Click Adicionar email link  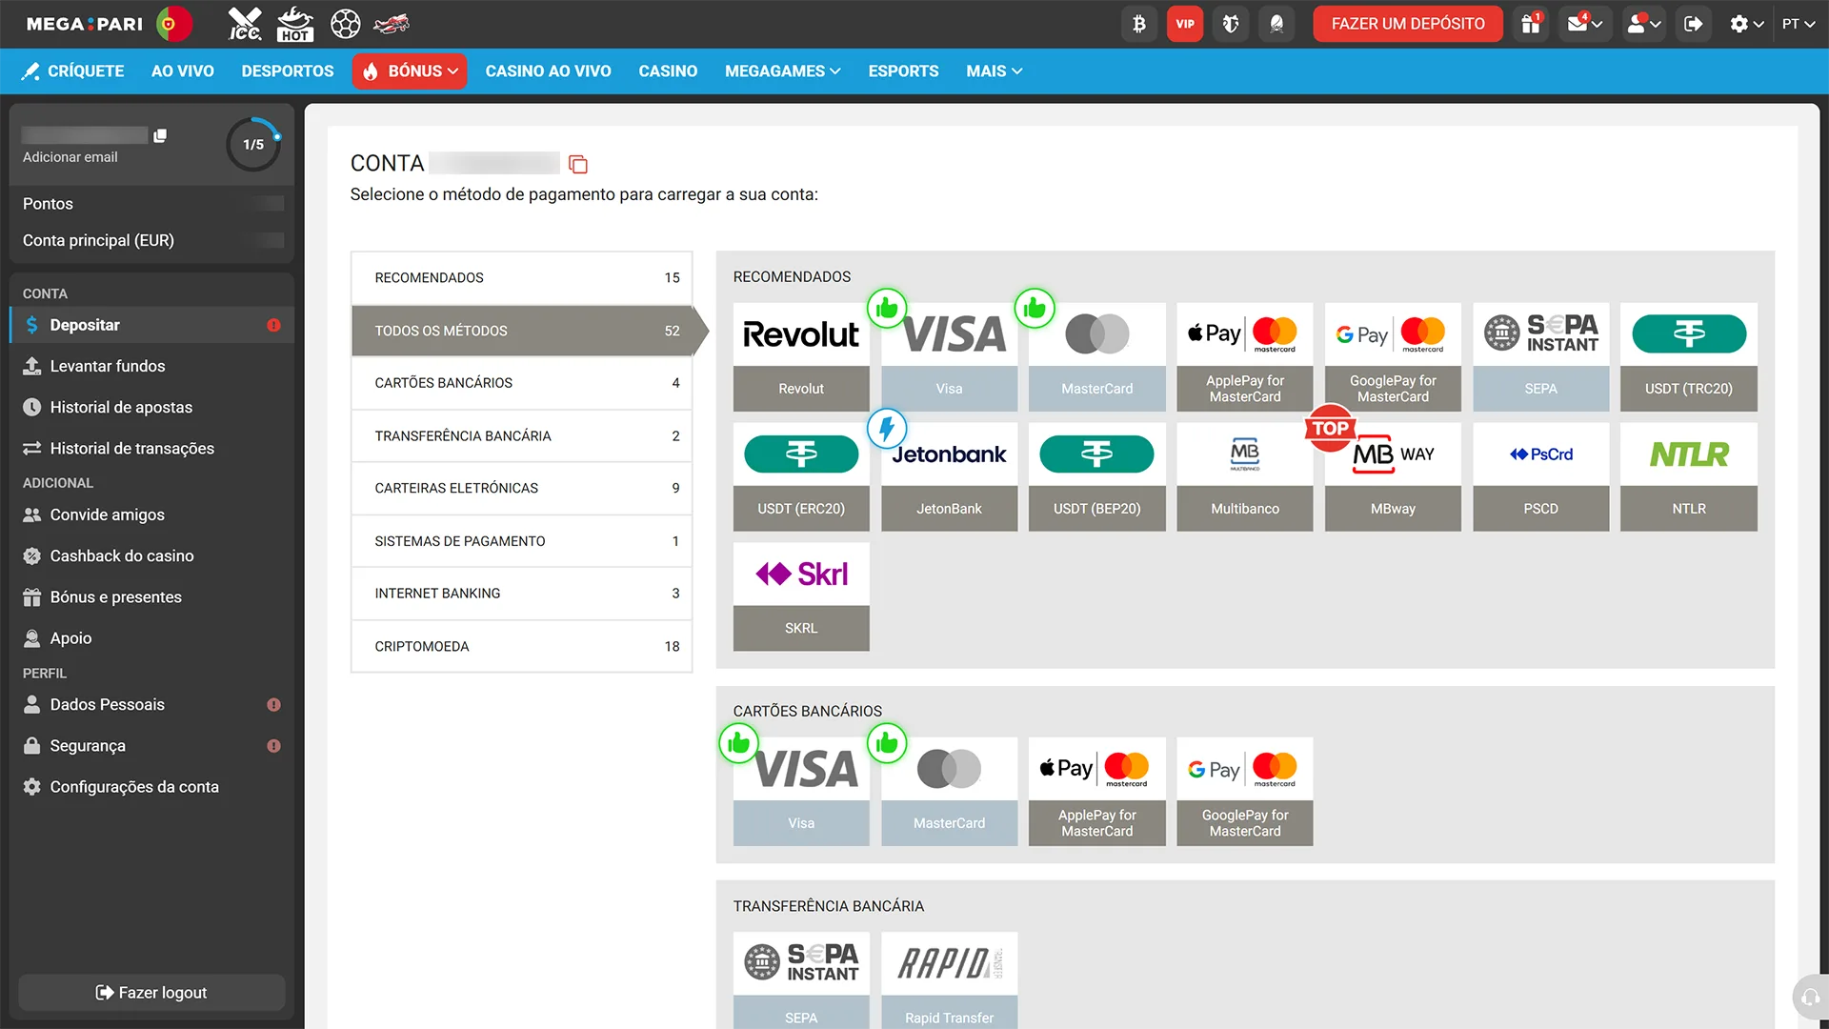pyautogui.click(x=70, y=157)
